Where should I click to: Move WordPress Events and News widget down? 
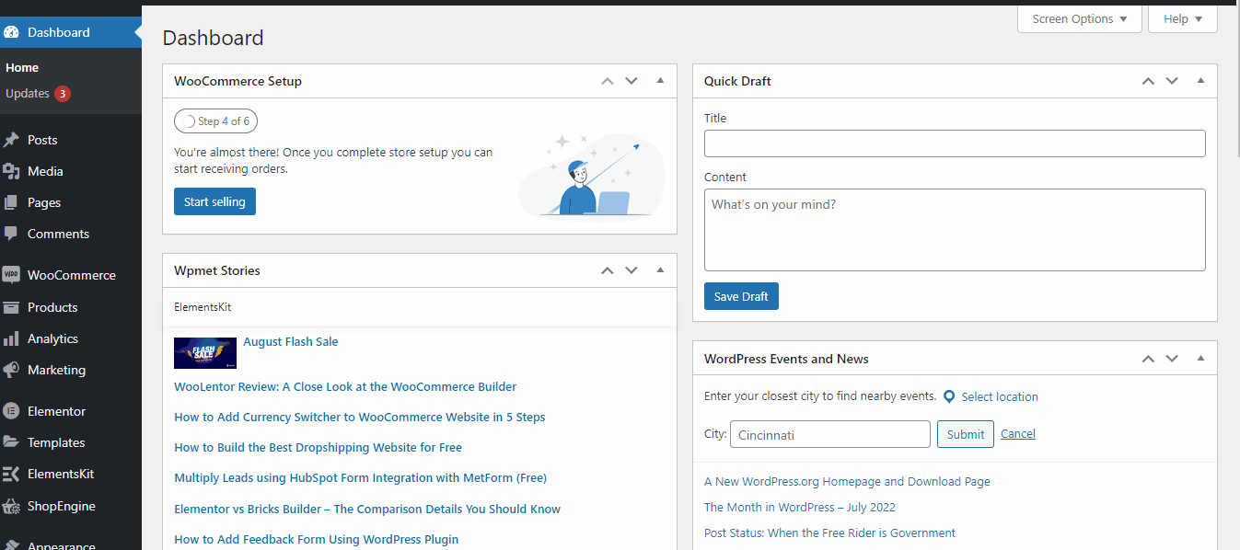(1172, 359)
